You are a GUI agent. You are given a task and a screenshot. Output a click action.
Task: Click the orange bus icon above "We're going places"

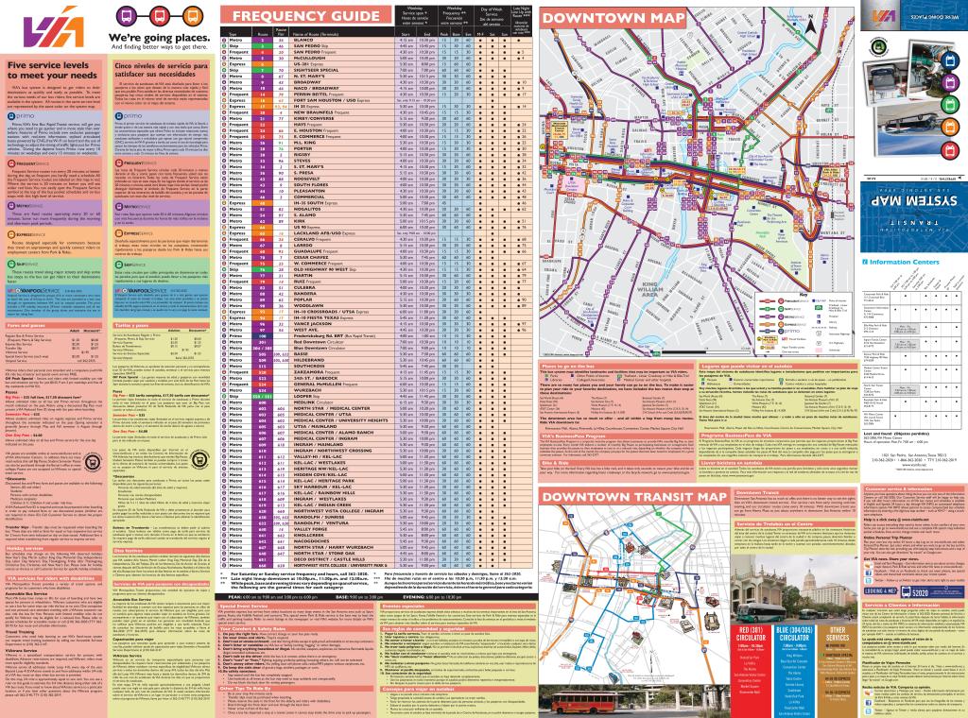tap(193, 15)
